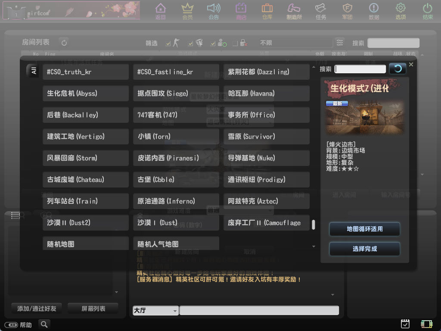Open the 仓库 inventory icon

267,11
